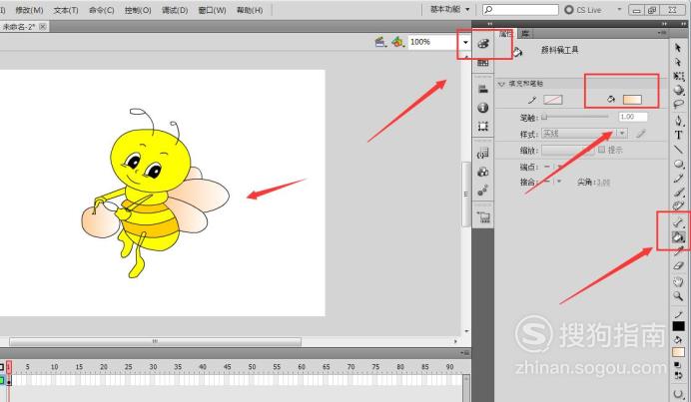The image size is (691, 402).
Task: Open the properties panel options menu
Action: 662,33
